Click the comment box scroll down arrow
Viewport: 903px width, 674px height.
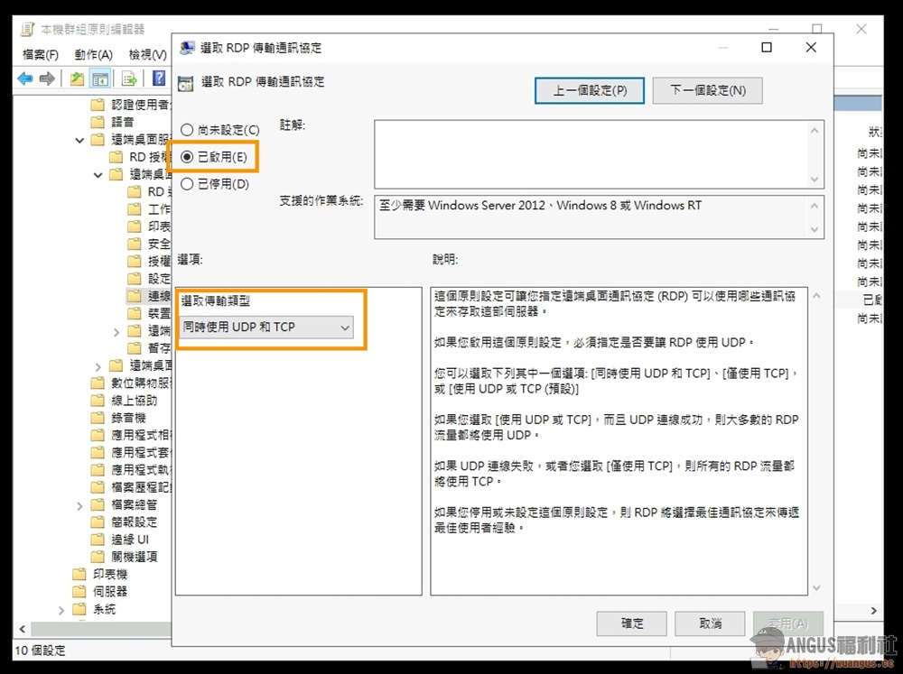(x=815, y=179)
